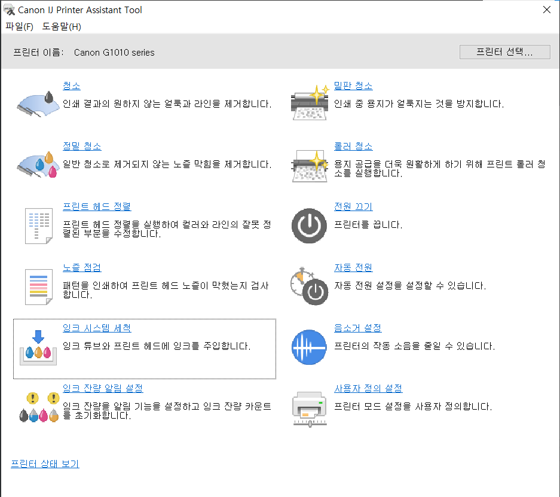Open the 음소거 설정 link

pyautogui.click(x=358, y=328)
